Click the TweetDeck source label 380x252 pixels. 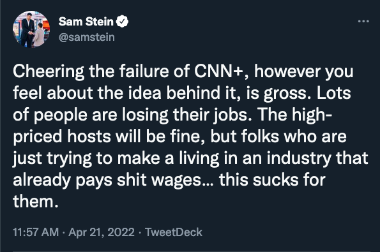[174, 232]
